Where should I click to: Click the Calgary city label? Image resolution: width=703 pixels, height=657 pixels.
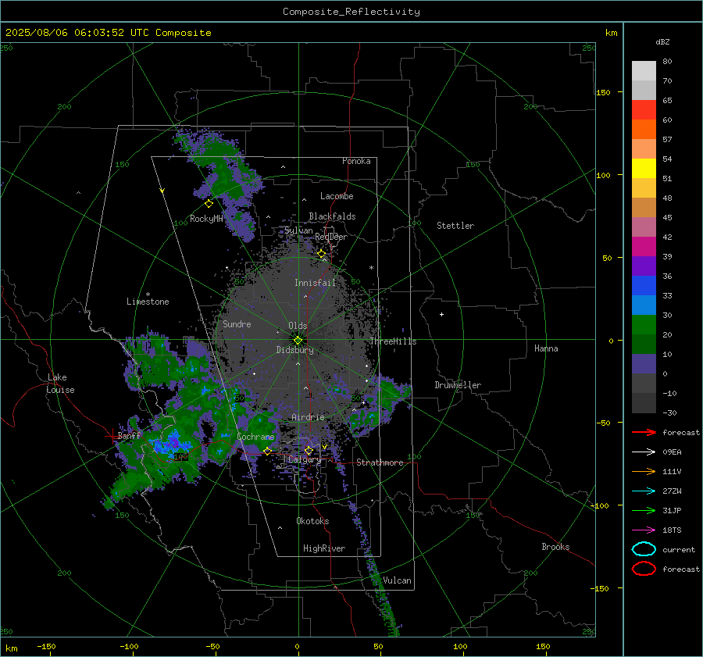(x=305, y=459)
